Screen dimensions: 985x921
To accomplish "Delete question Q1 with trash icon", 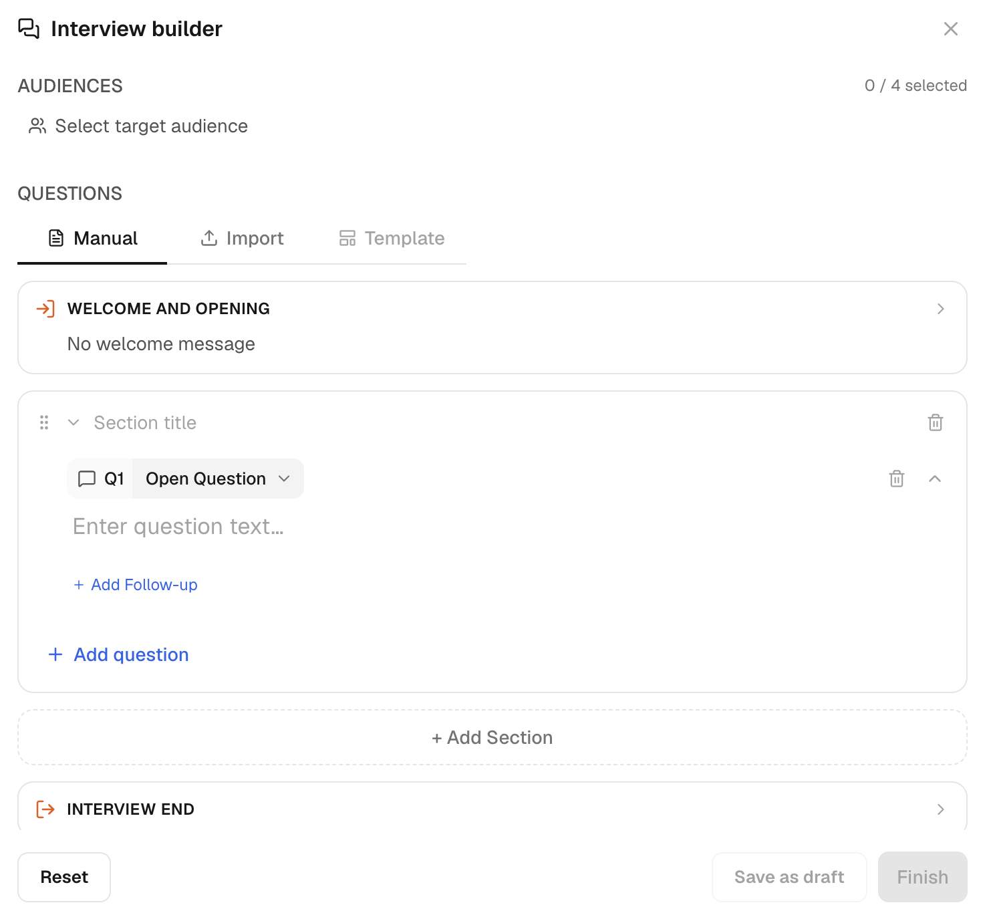I will (x=897, y=479).
